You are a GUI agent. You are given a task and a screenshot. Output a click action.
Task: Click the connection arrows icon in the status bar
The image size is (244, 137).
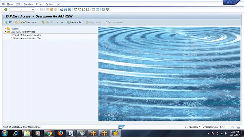pos(232,127)
